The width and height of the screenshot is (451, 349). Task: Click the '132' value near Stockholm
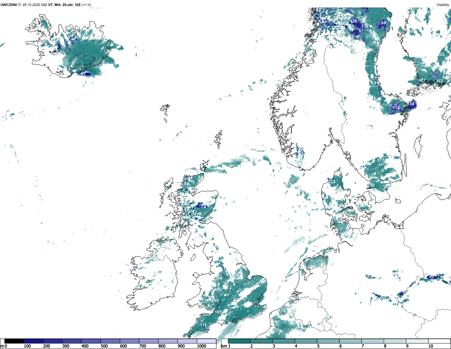coord(396,107)
